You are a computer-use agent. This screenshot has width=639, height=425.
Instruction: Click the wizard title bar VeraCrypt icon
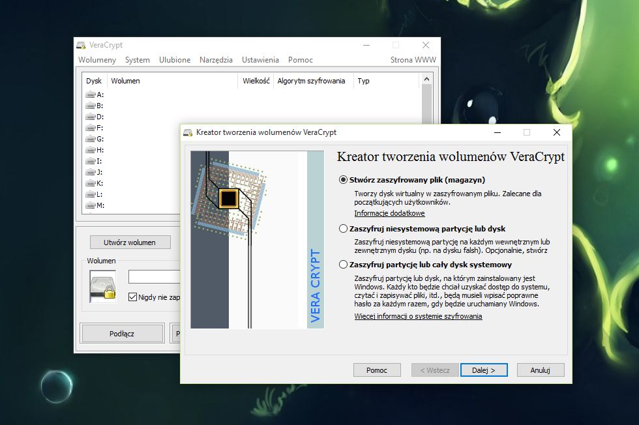point(188,132)
